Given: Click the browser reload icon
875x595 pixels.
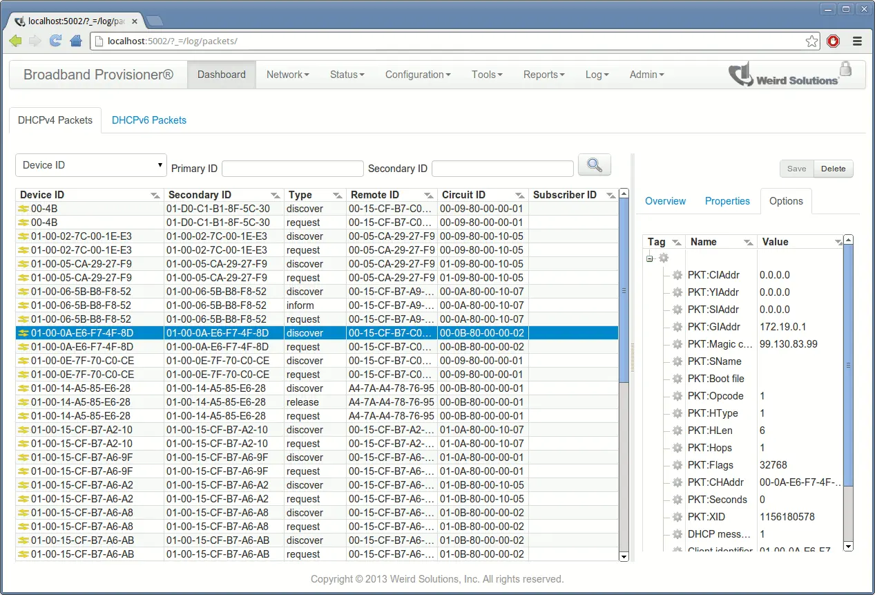Looking at the screenshot, I should pyautogui.click(x=55, y=41).
